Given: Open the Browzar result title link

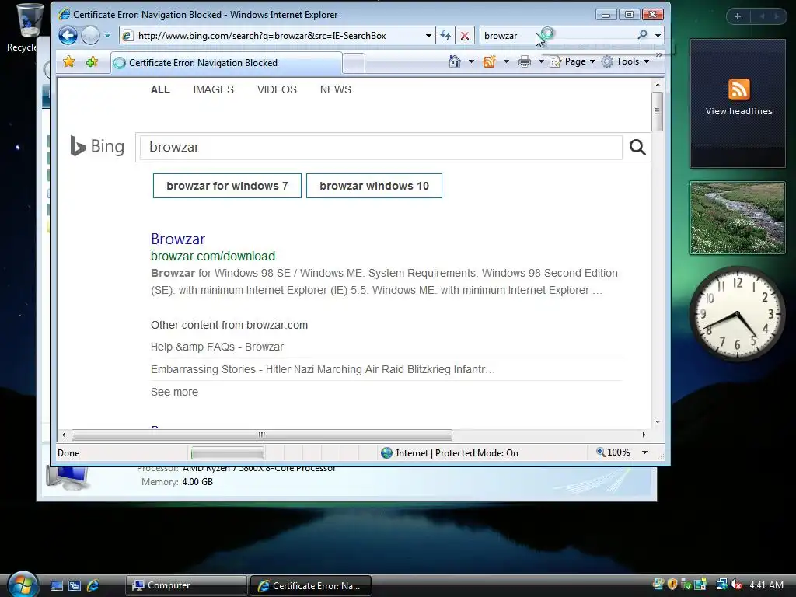Looking at the screenshot, I should (178, 239).
